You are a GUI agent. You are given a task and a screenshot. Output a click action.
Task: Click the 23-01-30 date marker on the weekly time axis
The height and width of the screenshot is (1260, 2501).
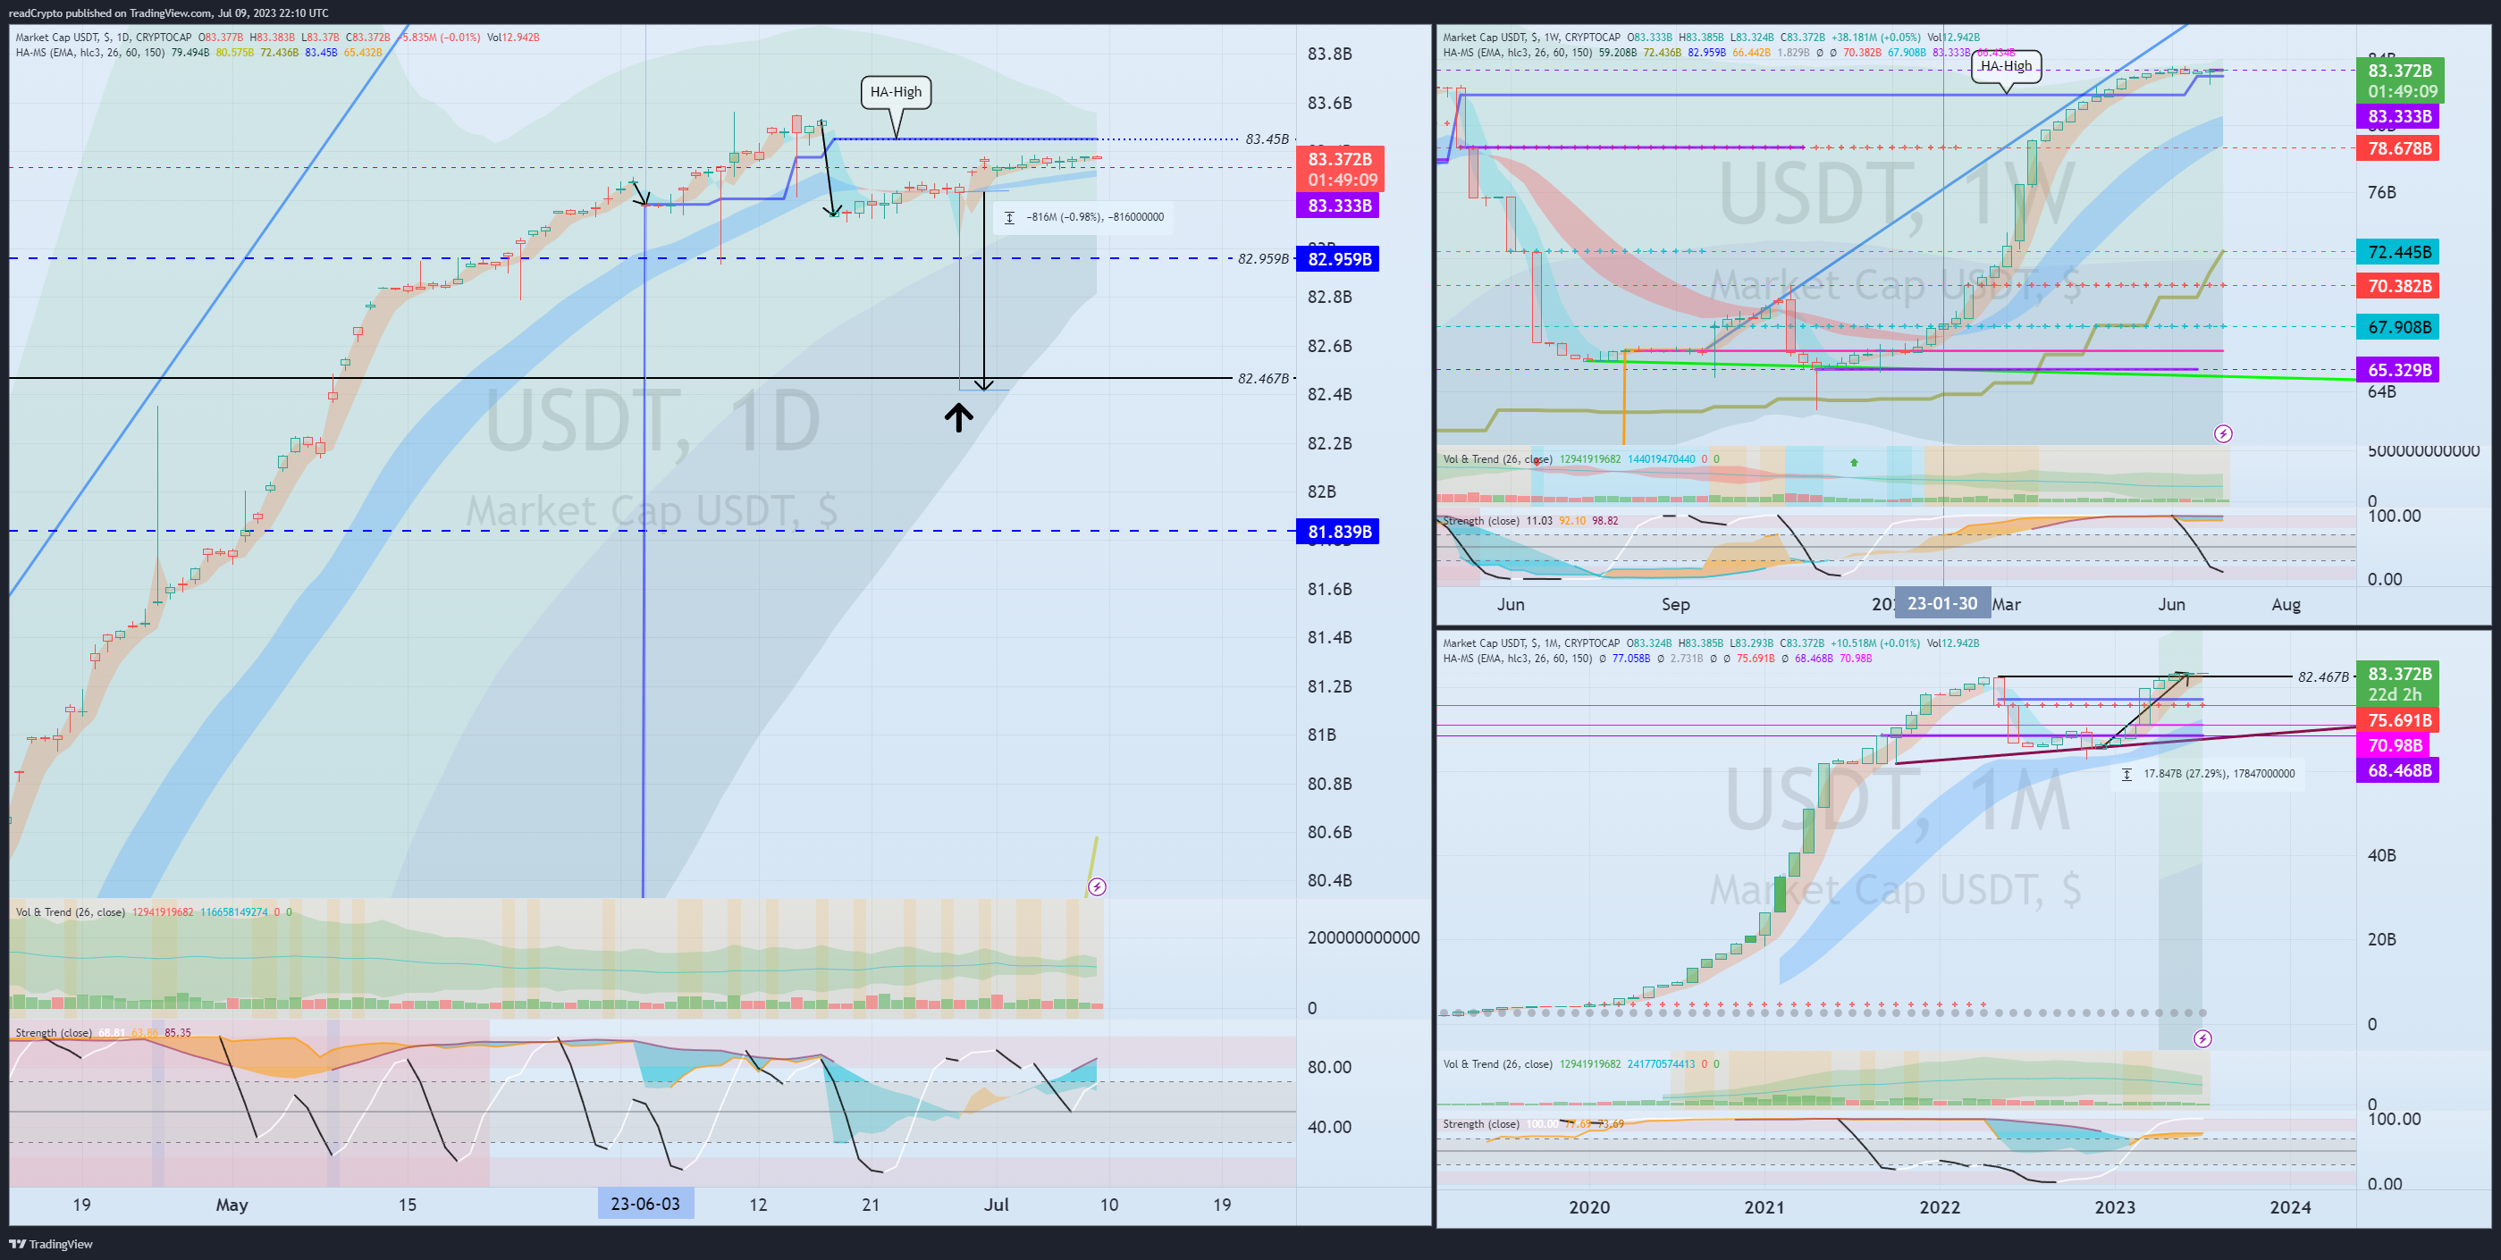pos(1941,603)
